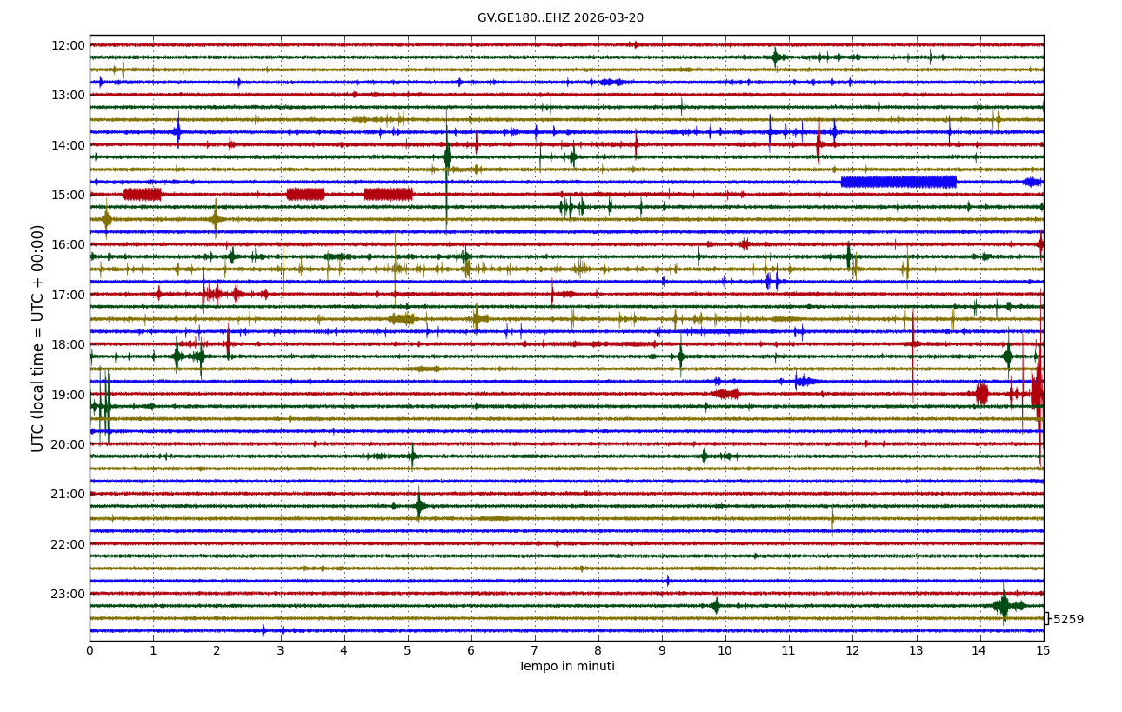
Task: Click the wide blue signal burst before 15:00
Action: [898, 182]
